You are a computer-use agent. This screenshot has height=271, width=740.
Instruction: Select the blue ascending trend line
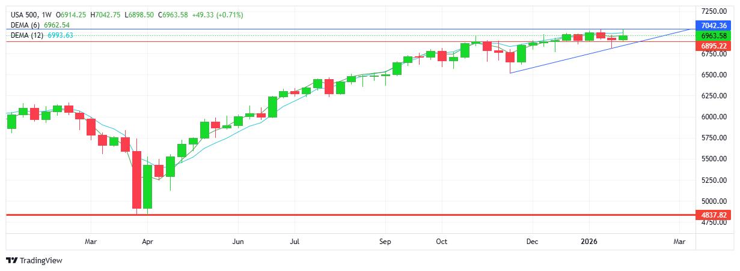pos(601,51)
